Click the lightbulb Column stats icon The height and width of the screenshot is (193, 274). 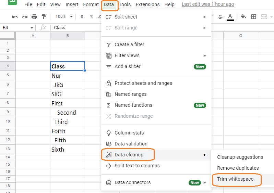pos(108,133)
